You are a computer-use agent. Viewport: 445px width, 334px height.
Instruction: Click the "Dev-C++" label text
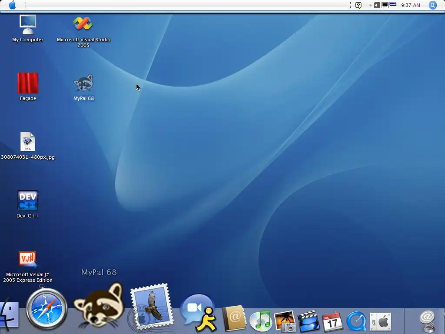click(27, 216)
